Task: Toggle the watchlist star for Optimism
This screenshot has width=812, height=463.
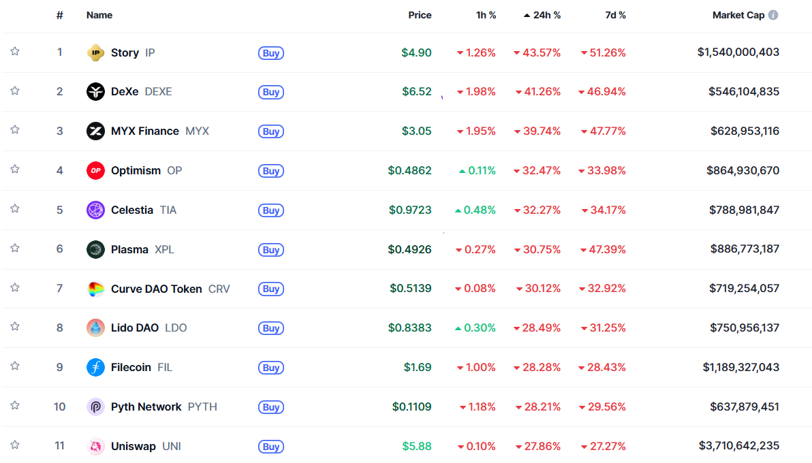Action: click(x=15, y=170)
